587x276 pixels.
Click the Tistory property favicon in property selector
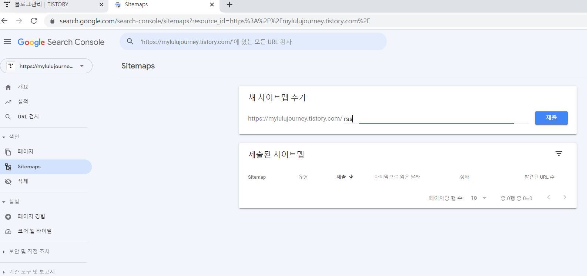(11, 66)
